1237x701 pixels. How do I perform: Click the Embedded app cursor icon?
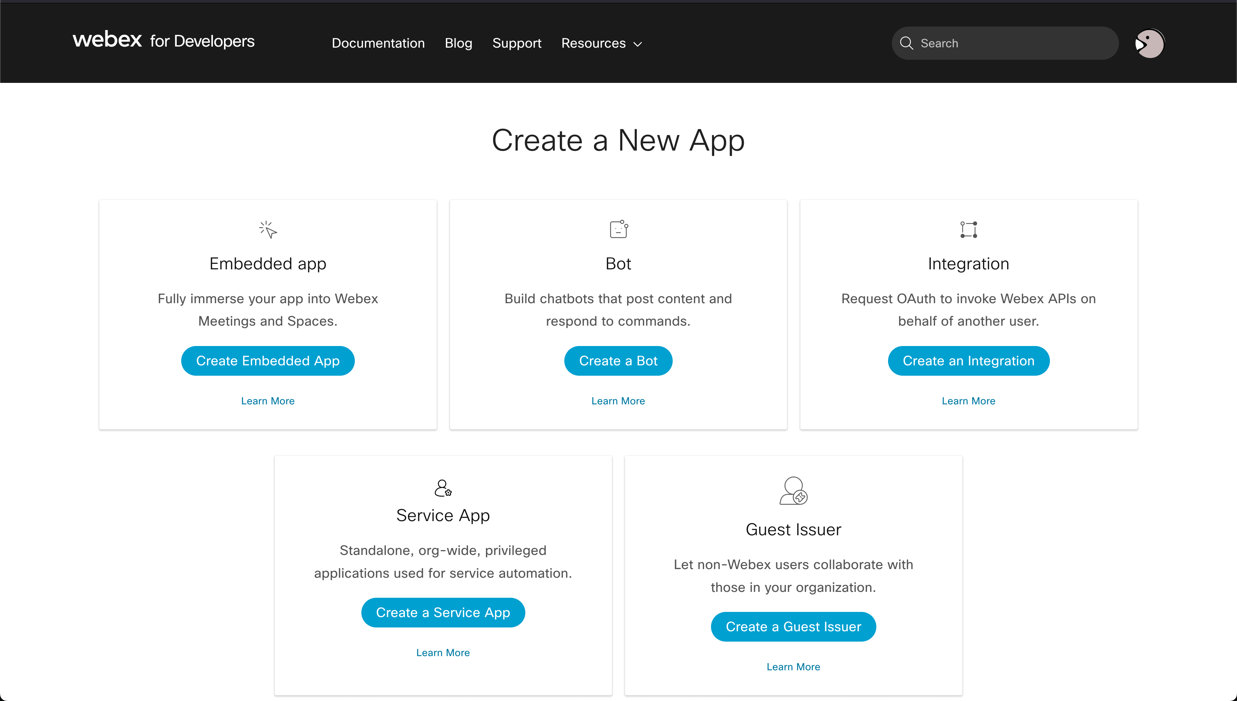click(268, 230)
